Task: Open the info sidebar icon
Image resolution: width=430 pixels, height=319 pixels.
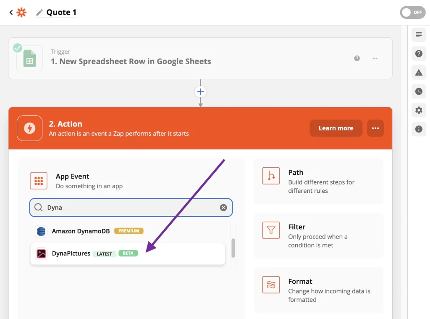Action: click(419, 129)
